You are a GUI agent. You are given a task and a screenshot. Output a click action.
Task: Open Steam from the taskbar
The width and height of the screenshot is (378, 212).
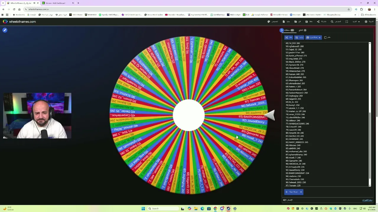point(228,208)
